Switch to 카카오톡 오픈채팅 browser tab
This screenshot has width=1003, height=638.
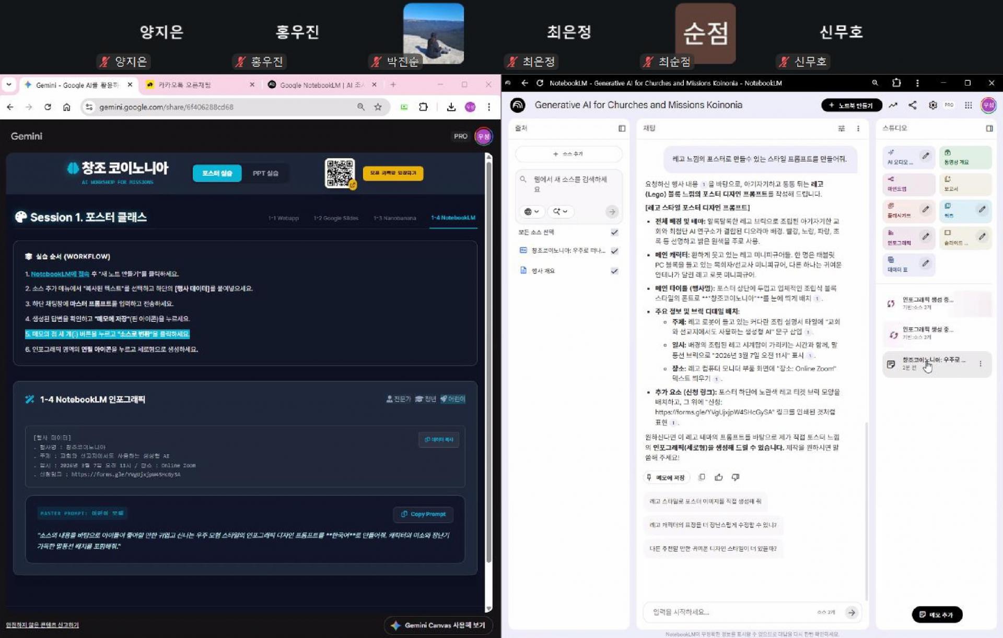(x=200, y=85)
